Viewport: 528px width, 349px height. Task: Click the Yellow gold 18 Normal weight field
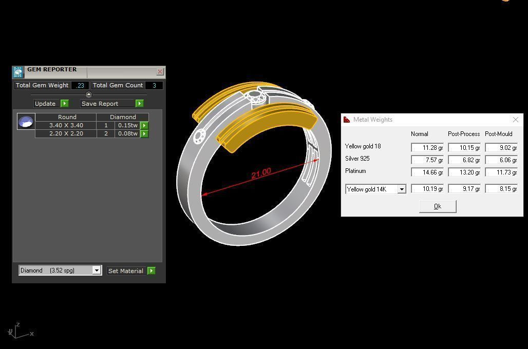click(427, 147)
